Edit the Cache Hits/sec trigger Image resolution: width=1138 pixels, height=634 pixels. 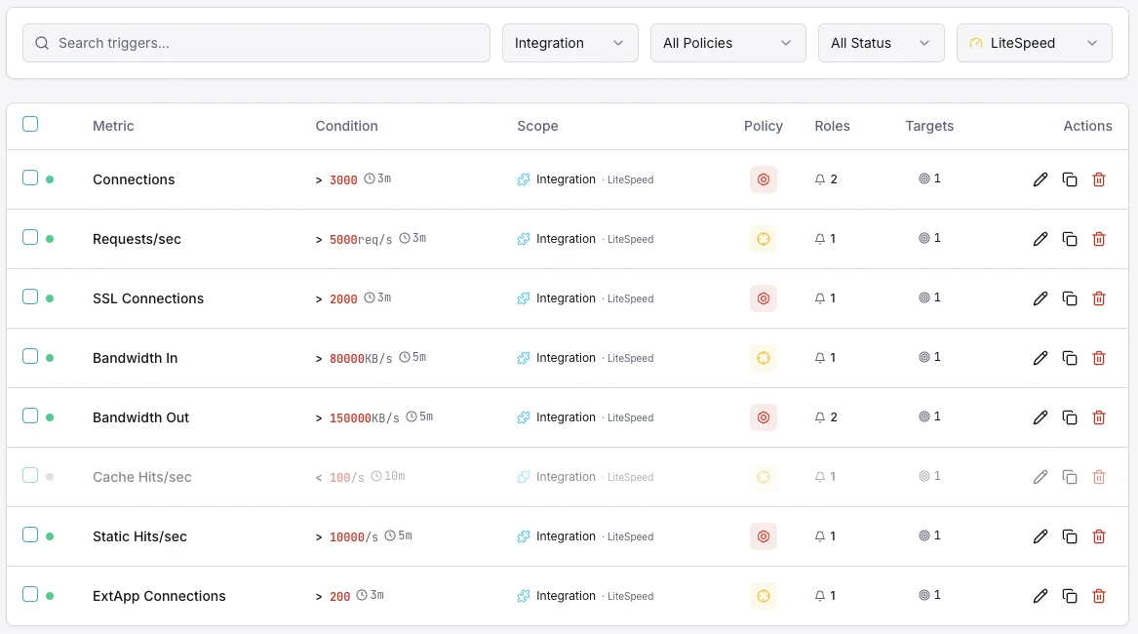pos(1040,477)
